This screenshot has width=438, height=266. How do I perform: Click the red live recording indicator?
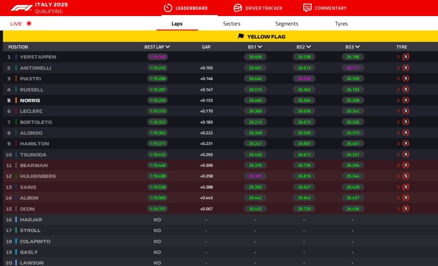pos(29,24)
